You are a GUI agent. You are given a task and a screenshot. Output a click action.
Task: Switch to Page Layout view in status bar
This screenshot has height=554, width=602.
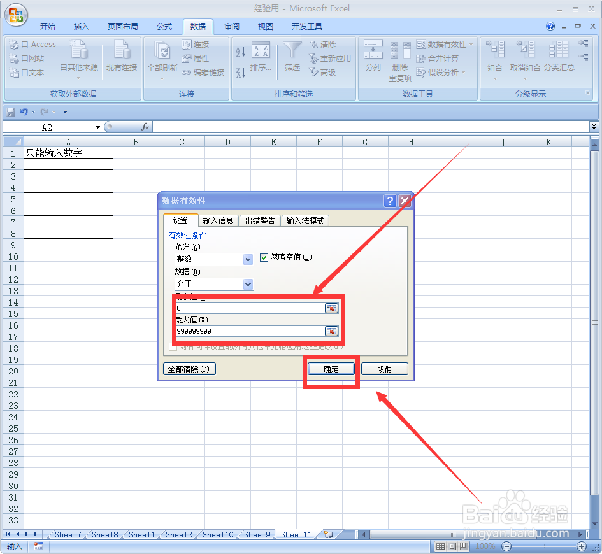click(452, 546)
